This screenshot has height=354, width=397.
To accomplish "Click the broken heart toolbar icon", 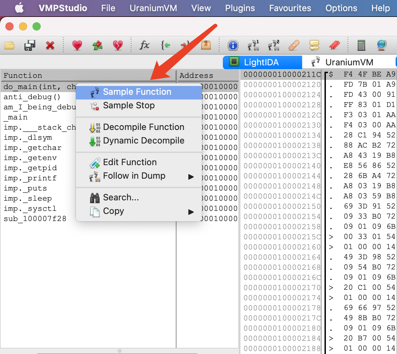I will pyautogui.click(x=118, y=46).
